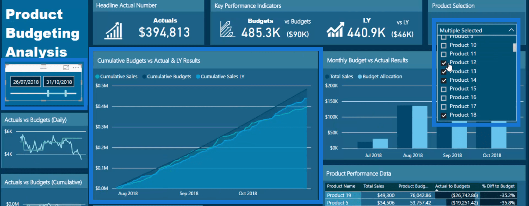Image resolution: width=529 pixels, height=206 pixels.
Task: Click the Monthly Budget vs Actual Results title
Action: pyautogui.click(x=367, y=60)
